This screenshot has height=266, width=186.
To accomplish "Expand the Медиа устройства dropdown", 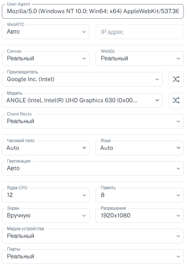I will 93,236.
